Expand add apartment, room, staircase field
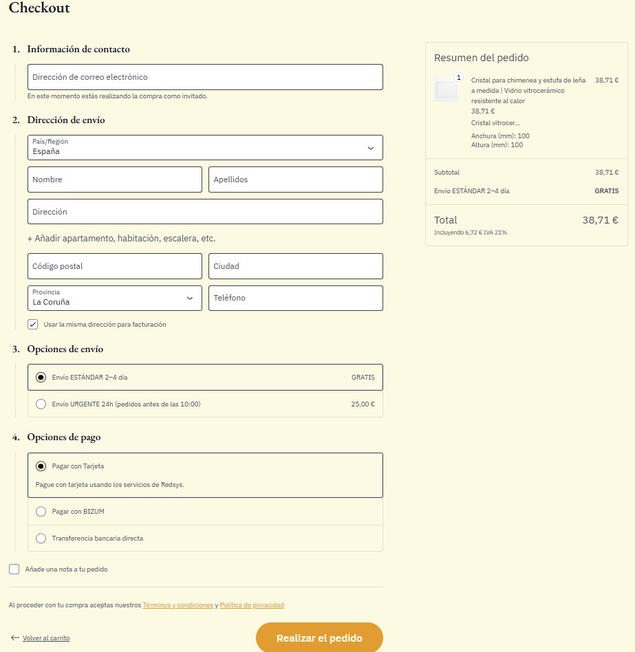This screenshot has width=635, height=652. 121,239
